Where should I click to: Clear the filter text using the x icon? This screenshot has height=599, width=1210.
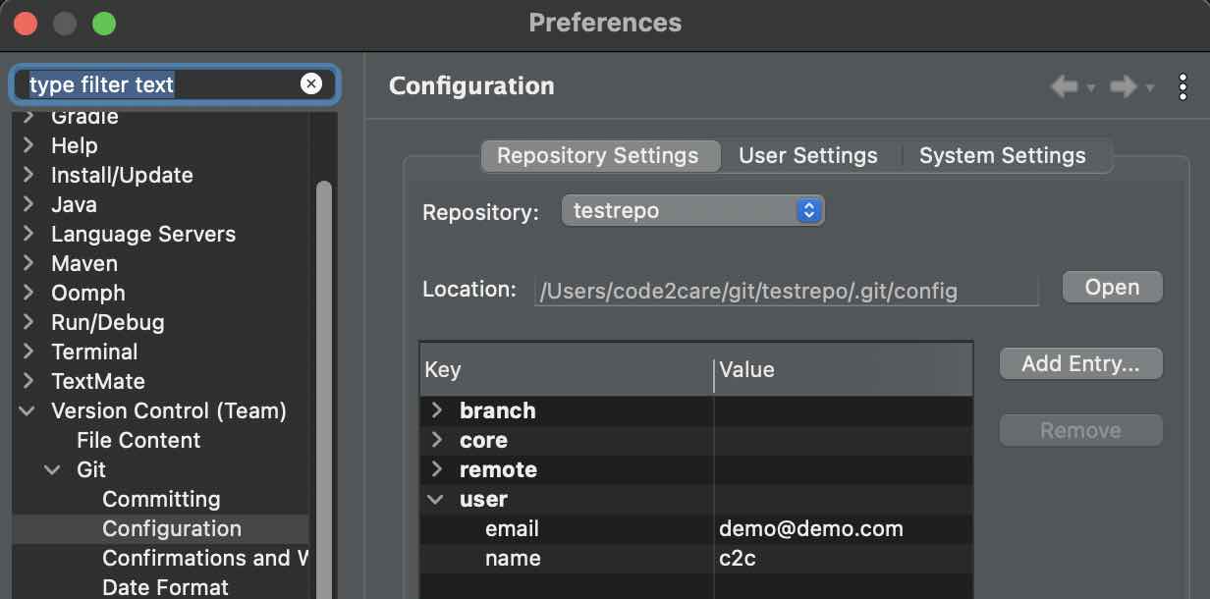click(311, 83)
